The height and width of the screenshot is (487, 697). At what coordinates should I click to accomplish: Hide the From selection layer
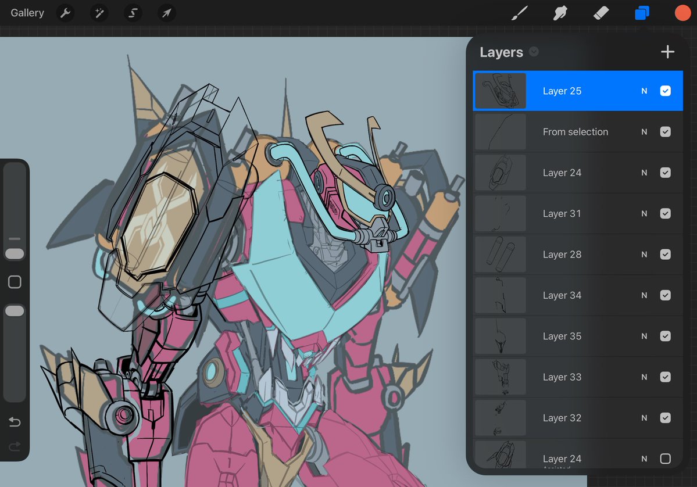(x=666, y=131)
